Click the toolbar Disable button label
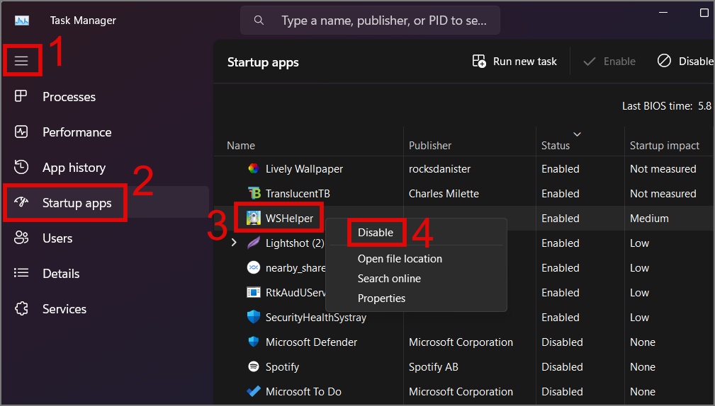This screenshot has height=406, width=715. tap(696, 61)
